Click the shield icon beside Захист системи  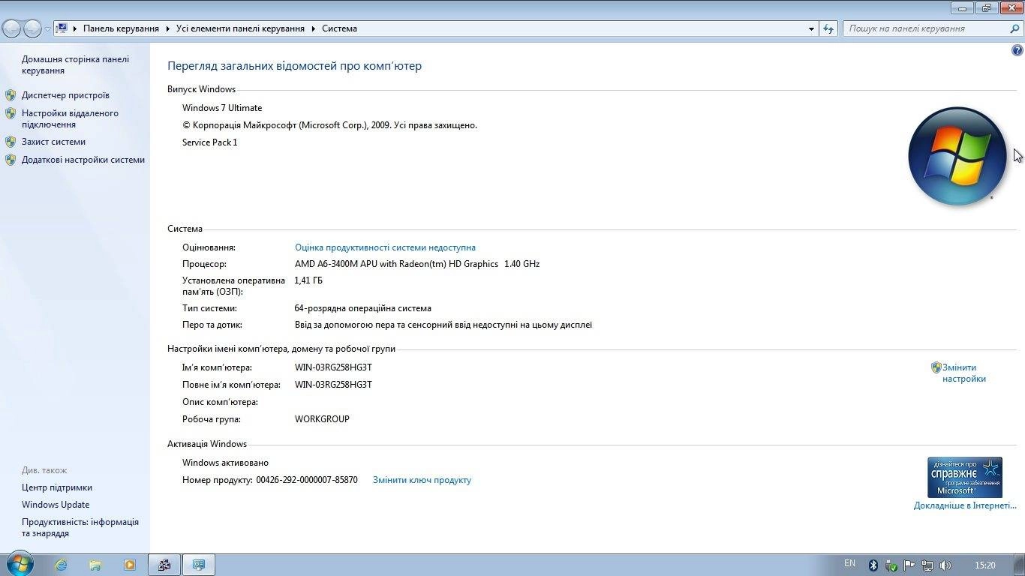point(11,142)
